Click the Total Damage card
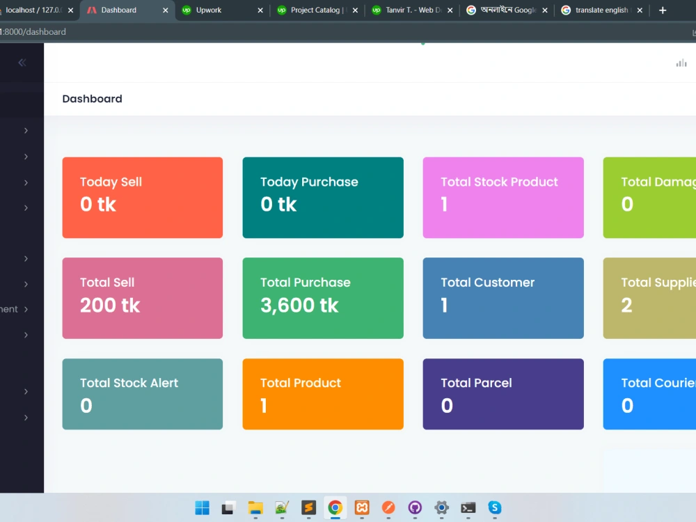 [x=649, y=198]
